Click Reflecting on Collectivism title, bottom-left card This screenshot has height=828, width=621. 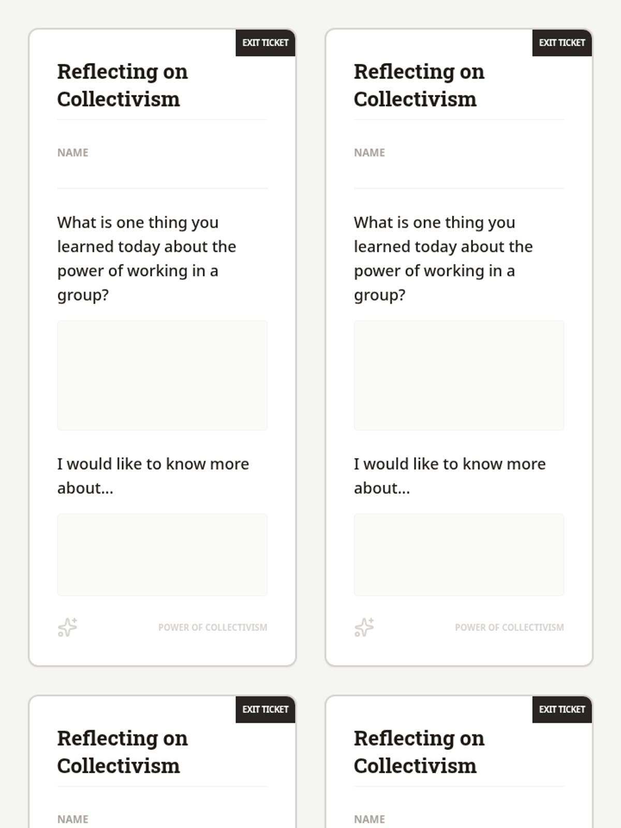(123, 752)
